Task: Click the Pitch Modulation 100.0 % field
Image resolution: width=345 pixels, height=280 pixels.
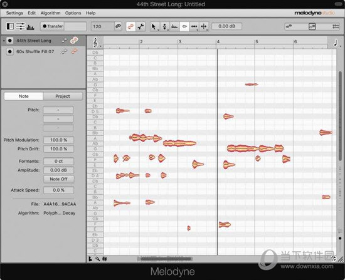Action: tap(58, 140)
